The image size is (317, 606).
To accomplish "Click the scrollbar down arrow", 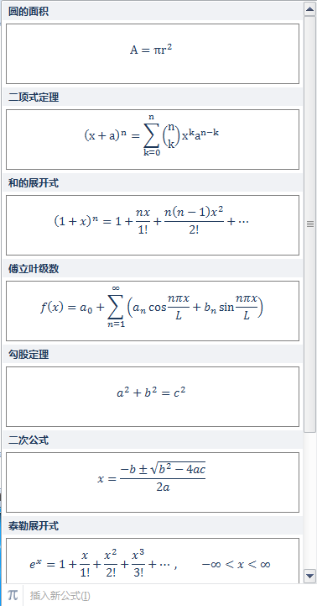I will click(310, 576).
